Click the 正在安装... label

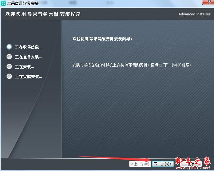24,67
